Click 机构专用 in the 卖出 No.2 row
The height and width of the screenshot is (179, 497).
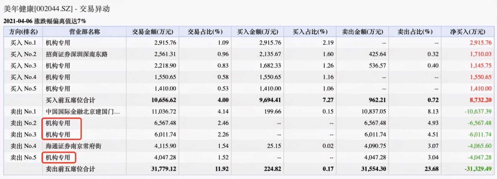[58, 123]
